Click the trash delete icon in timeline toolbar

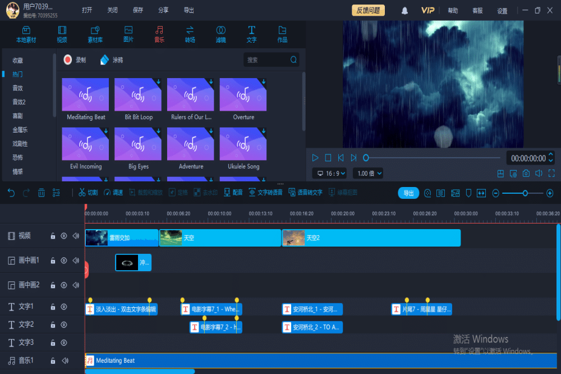click(x=42, y=193)
